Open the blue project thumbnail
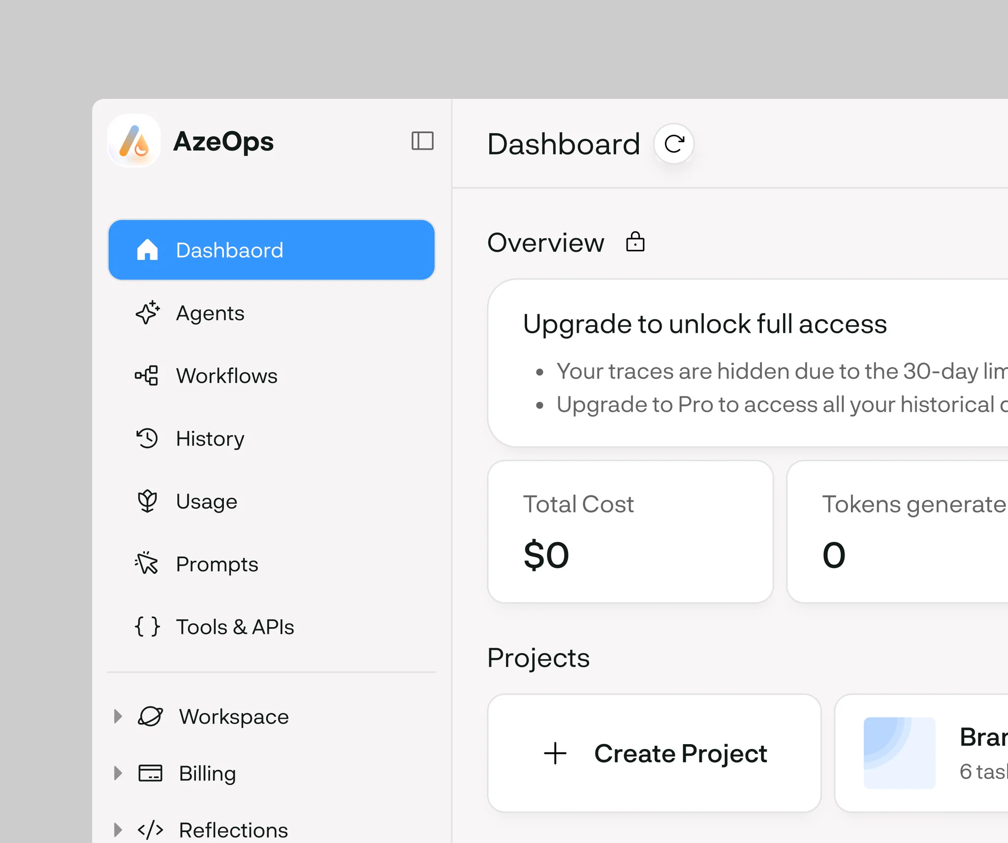Image resolution: width=1008 pixels, height=843 pixels. 899,753
